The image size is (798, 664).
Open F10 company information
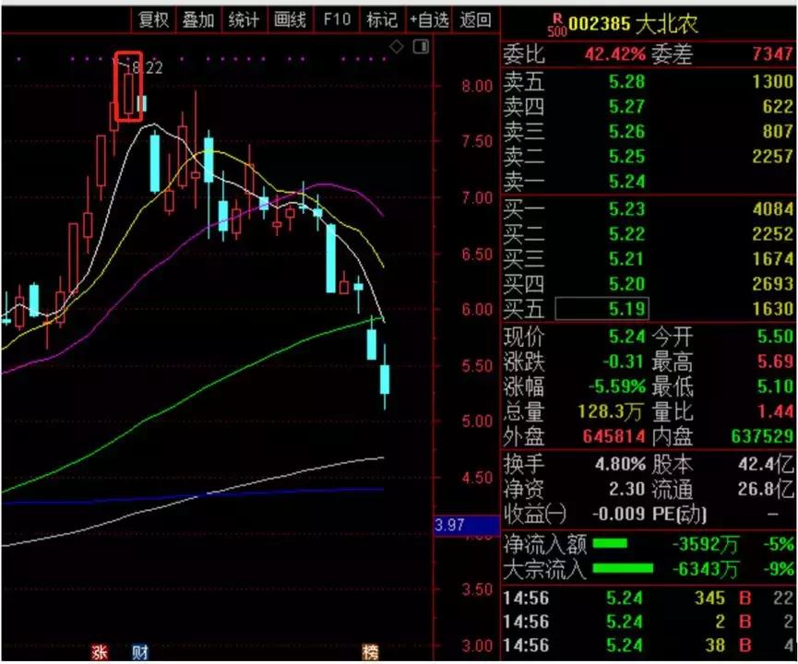(x=338, y=19)
